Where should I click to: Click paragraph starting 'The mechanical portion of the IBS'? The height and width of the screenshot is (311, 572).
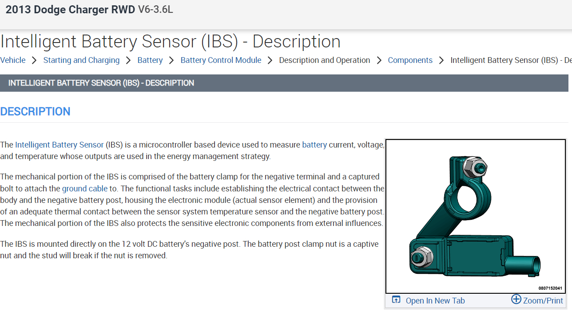[192, 199]
